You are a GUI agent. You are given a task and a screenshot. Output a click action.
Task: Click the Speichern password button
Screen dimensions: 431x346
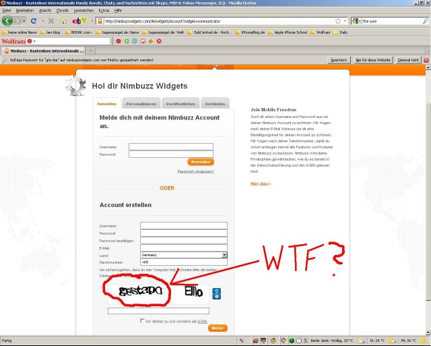point(338,60)
